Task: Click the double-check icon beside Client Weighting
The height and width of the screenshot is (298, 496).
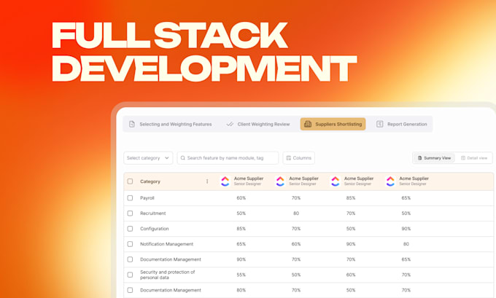Action: (230, 124)
